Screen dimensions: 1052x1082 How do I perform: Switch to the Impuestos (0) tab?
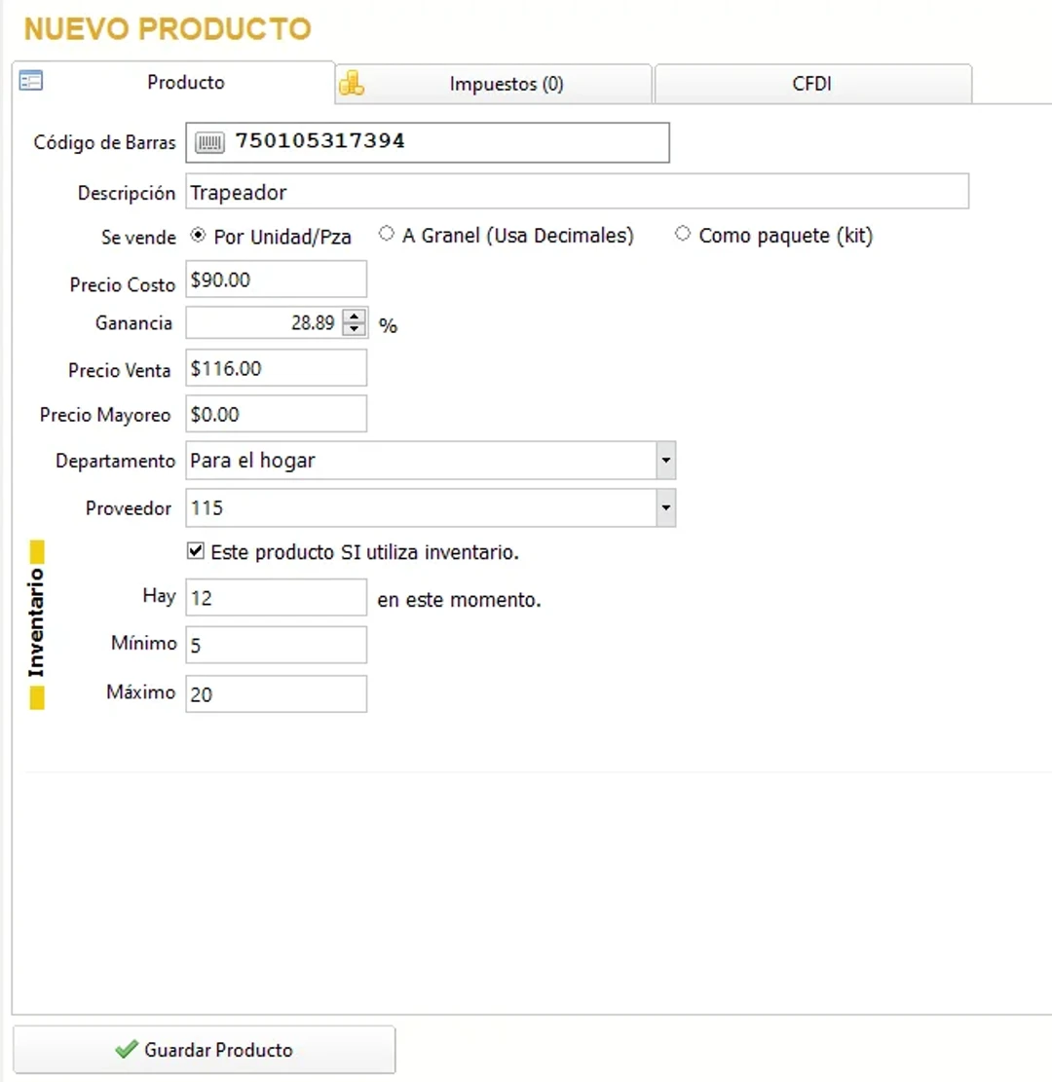point(506,84)
